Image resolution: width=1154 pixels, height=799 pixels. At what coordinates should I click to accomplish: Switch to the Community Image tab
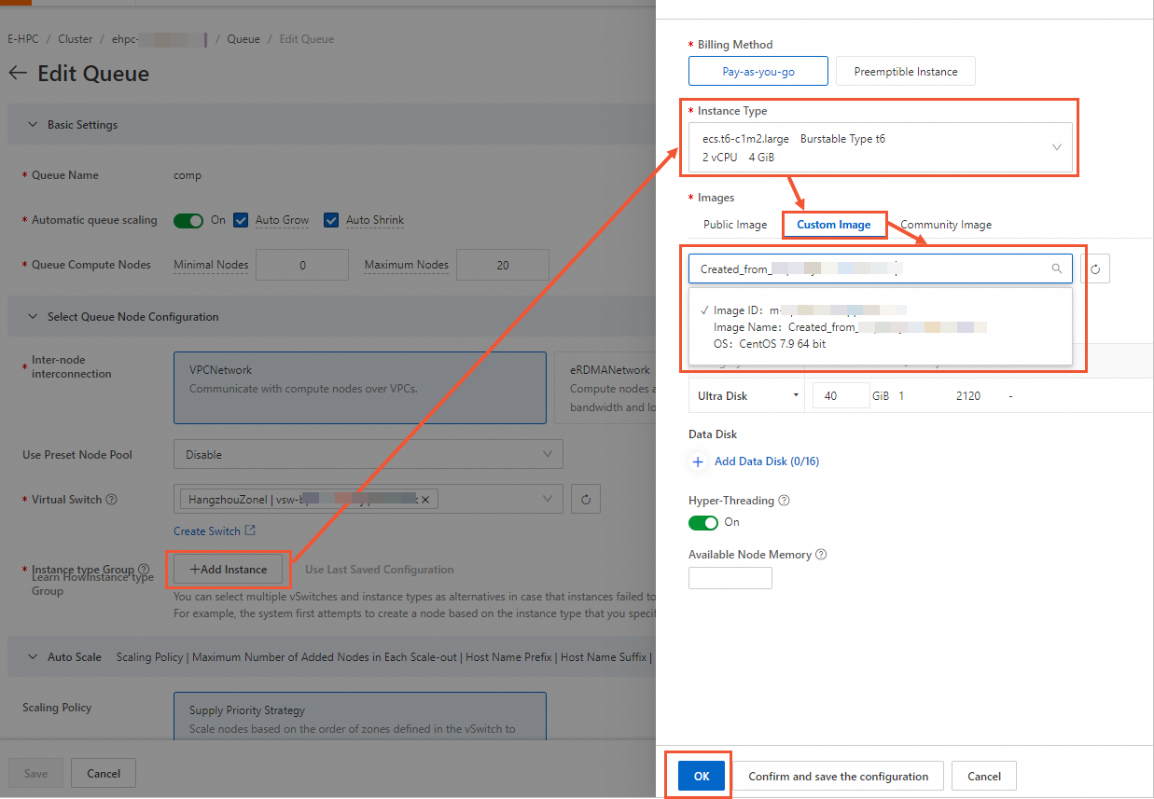coord(946,225)
